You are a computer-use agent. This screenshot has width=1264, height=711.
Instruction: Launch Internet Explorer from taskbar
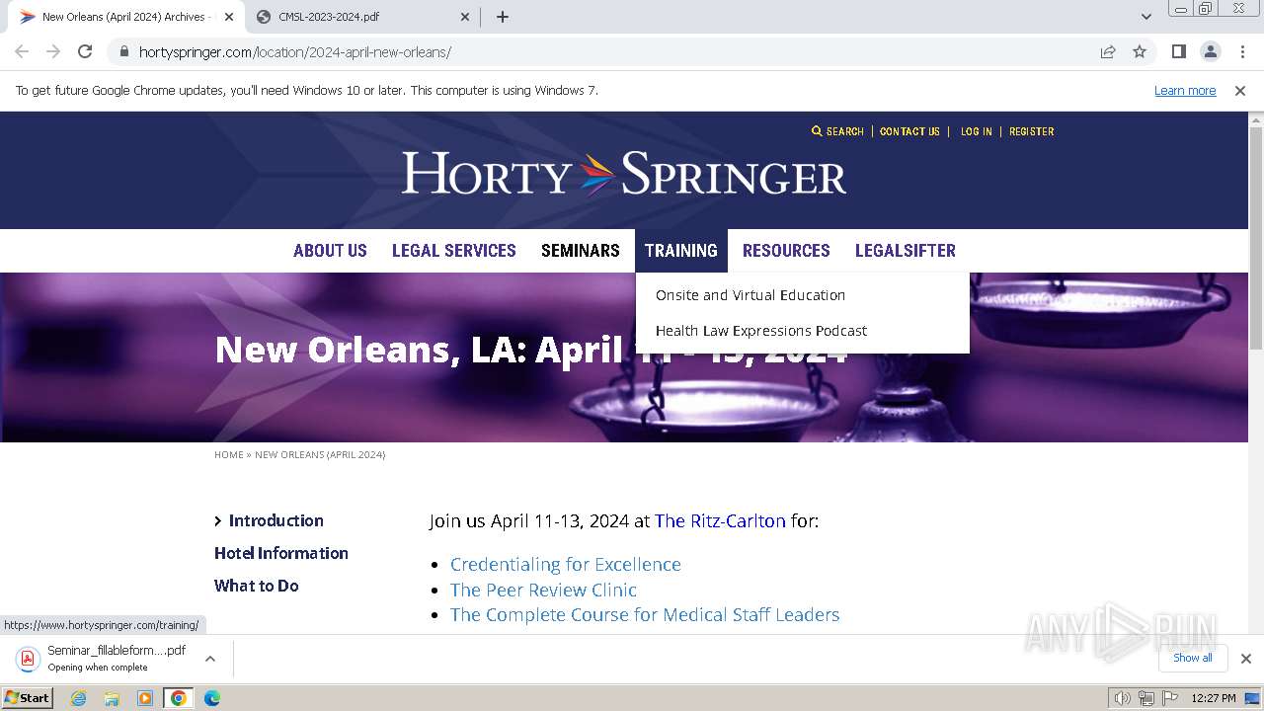pyautogui.click(x=79, y=698)
